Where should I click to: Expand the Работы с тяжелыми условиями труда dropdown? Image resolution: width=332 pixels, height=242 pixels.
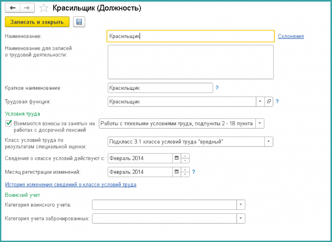[260, 123]
